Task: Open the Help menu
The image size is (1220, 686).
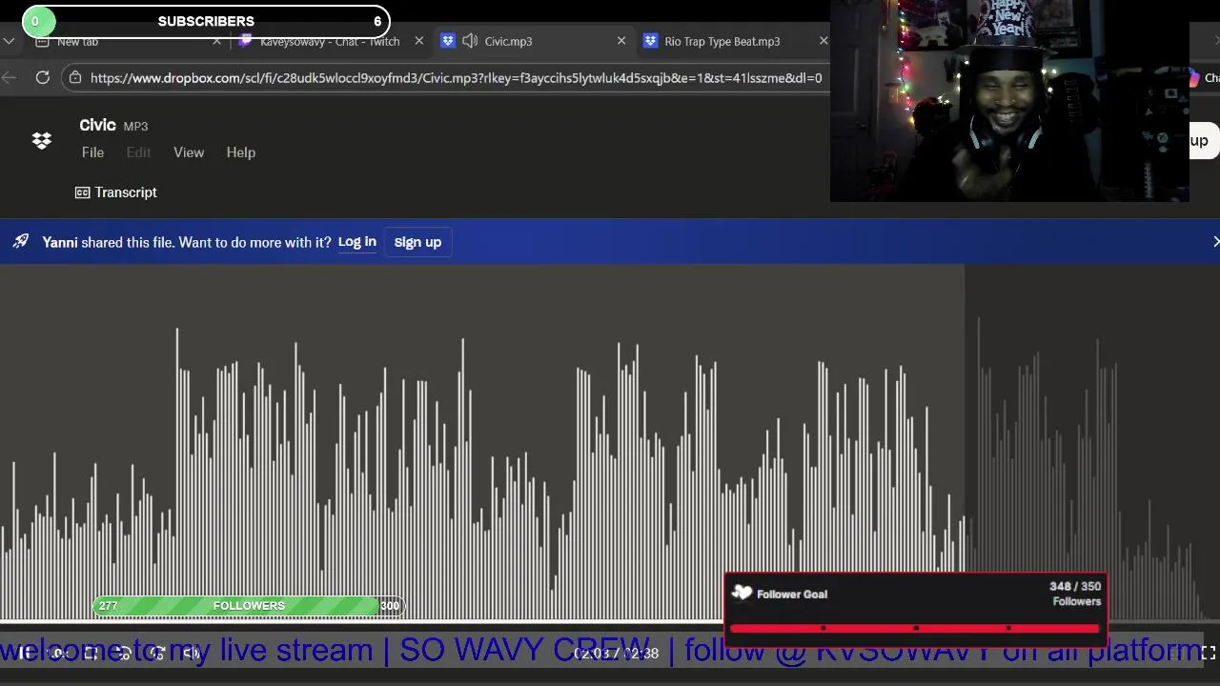Action: coord(240,152)
